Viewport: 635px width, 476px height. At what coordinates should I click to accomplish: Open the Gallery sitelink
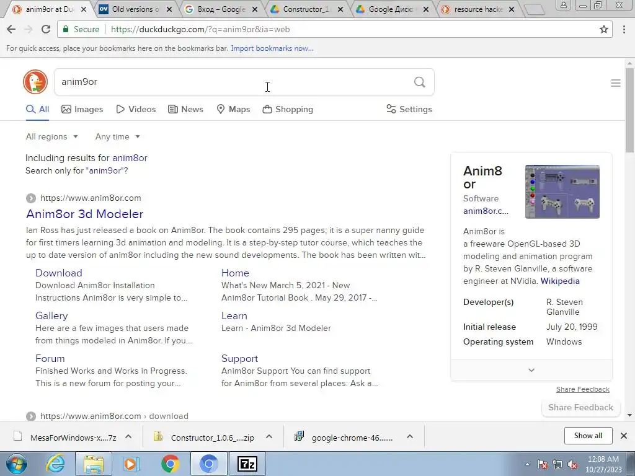pos(51,315)
